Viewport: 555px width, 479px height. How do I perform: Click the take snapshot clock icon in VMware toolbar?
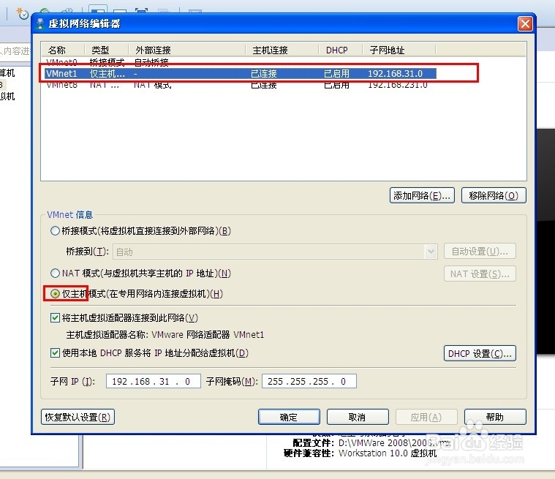pos(22,13)
